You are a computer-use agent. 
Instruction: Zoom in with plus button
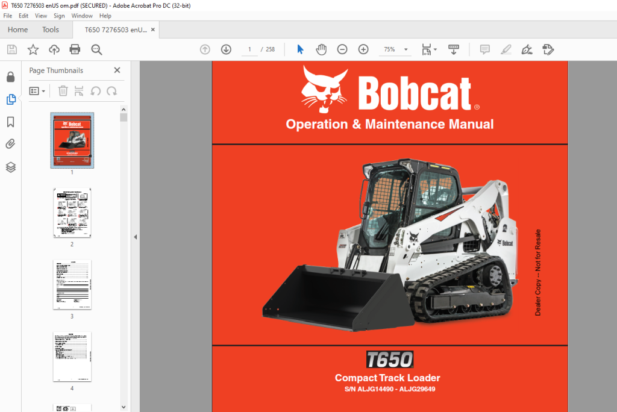tap(363, 49)
